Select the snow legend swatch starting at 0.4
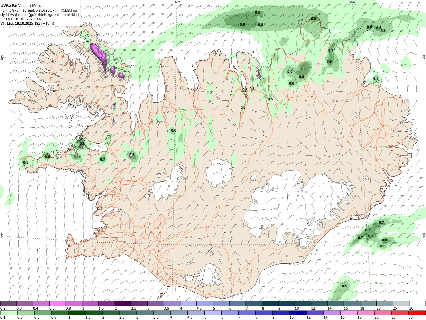Screen dimensions: 426x320 click(x=41, y=303)
